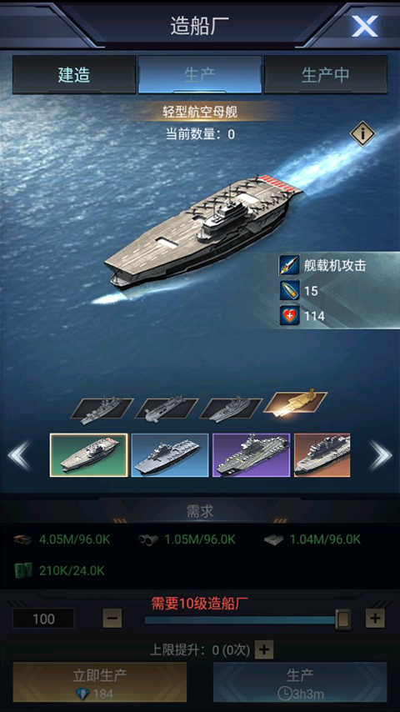
Task: Open the ship info diamond icon
Action: tap(362, 134)
